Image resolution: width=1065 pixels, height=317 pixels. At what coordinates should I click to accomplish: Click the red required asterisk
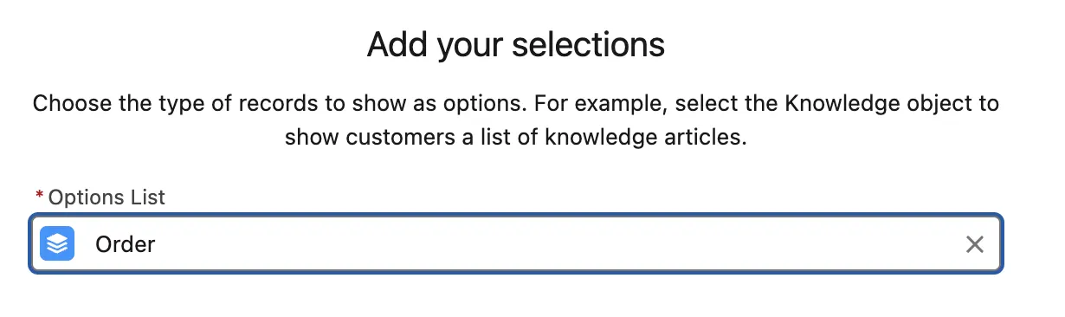(39, 197)
